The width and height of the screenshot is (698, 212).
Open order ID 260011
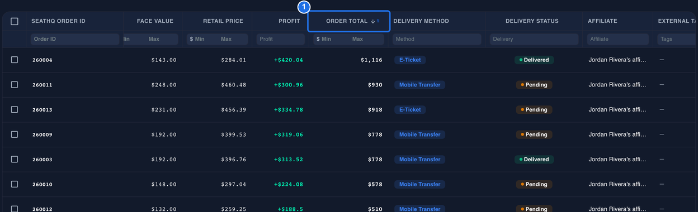43,85
